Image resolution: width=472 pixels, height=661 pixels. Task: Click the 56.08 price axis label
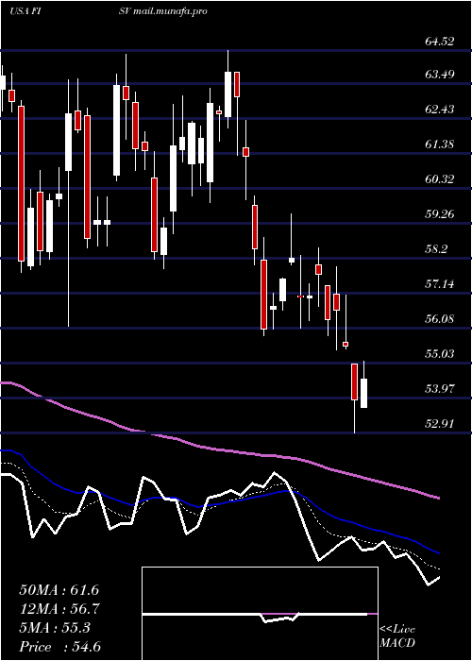(x=440, y=319)
